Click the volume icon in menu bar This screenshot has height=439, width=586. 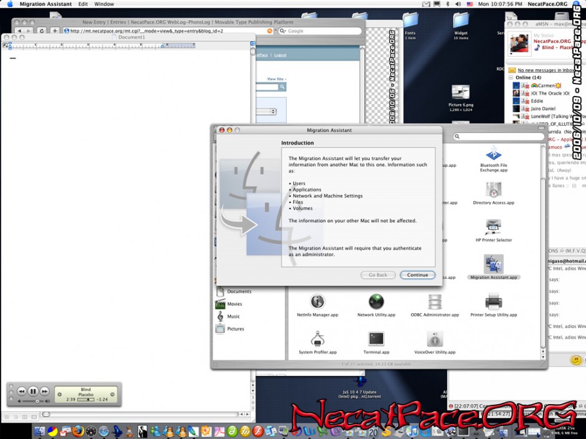coord(458,4)
